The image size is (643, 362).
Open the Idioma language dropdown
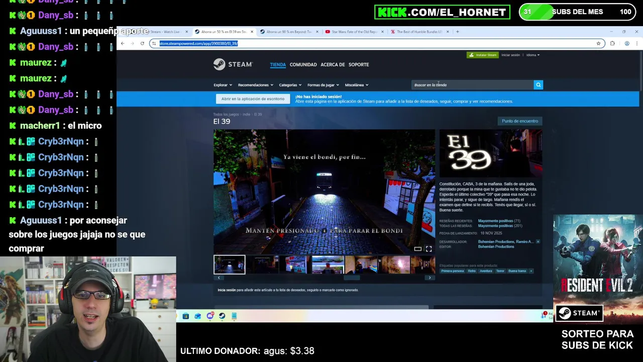tap(533, 55)
